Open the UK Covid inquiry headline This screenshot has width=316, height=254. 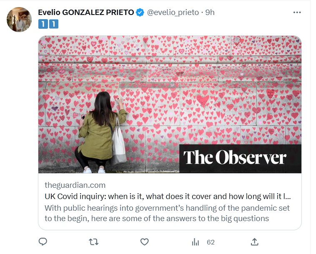[x=168, y=196]
